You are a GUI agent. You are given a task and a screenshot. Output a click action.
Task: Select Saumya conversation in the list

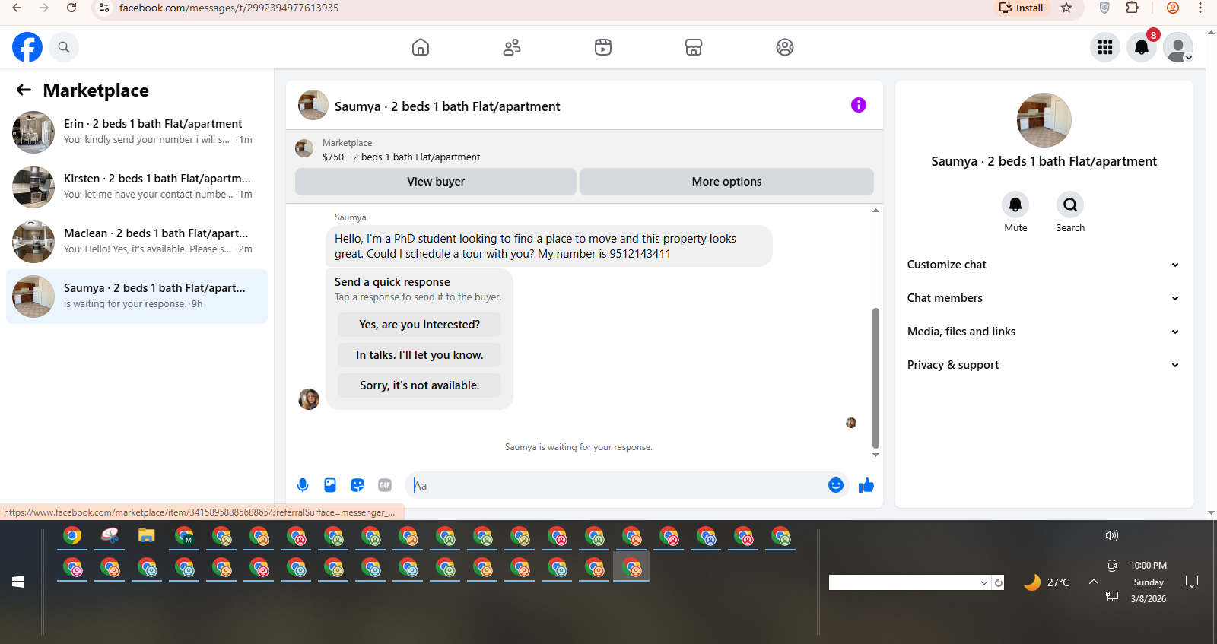coord(137,297)
